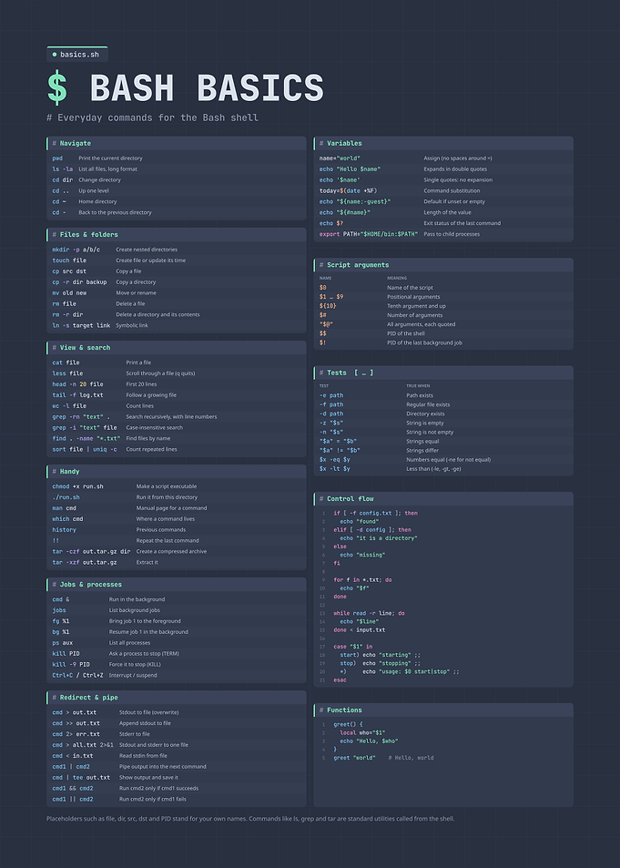Click the footer note about placeholders
The width and height of the screenshot is (620, 868).
click(250, 819)
